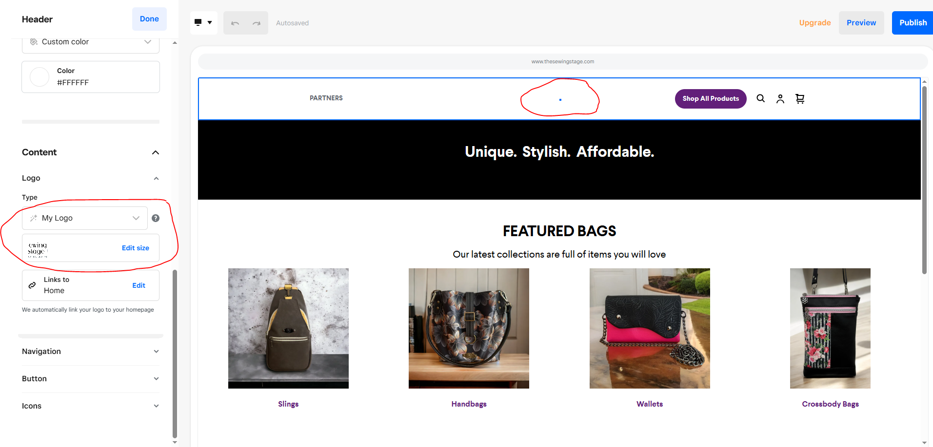Click the sidebar panel scrollbar
This screenshot has width=933, height=447.
[x=175, y=354]
